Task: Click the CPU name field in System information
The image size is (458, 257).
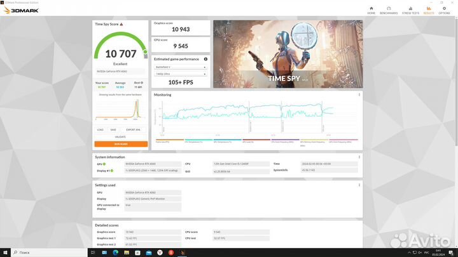Action: [241, 164]
